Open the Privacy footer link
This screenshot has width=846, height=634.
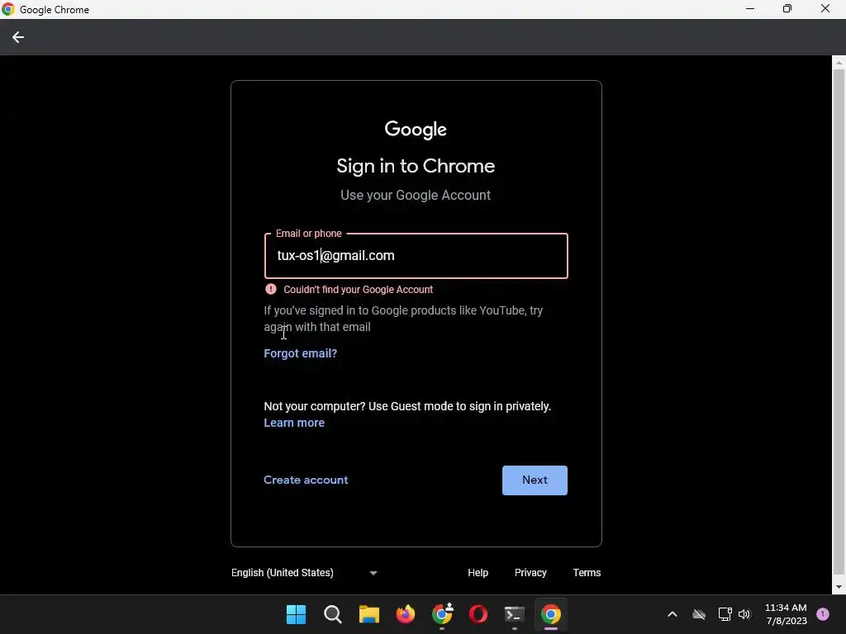pos(530,573)
